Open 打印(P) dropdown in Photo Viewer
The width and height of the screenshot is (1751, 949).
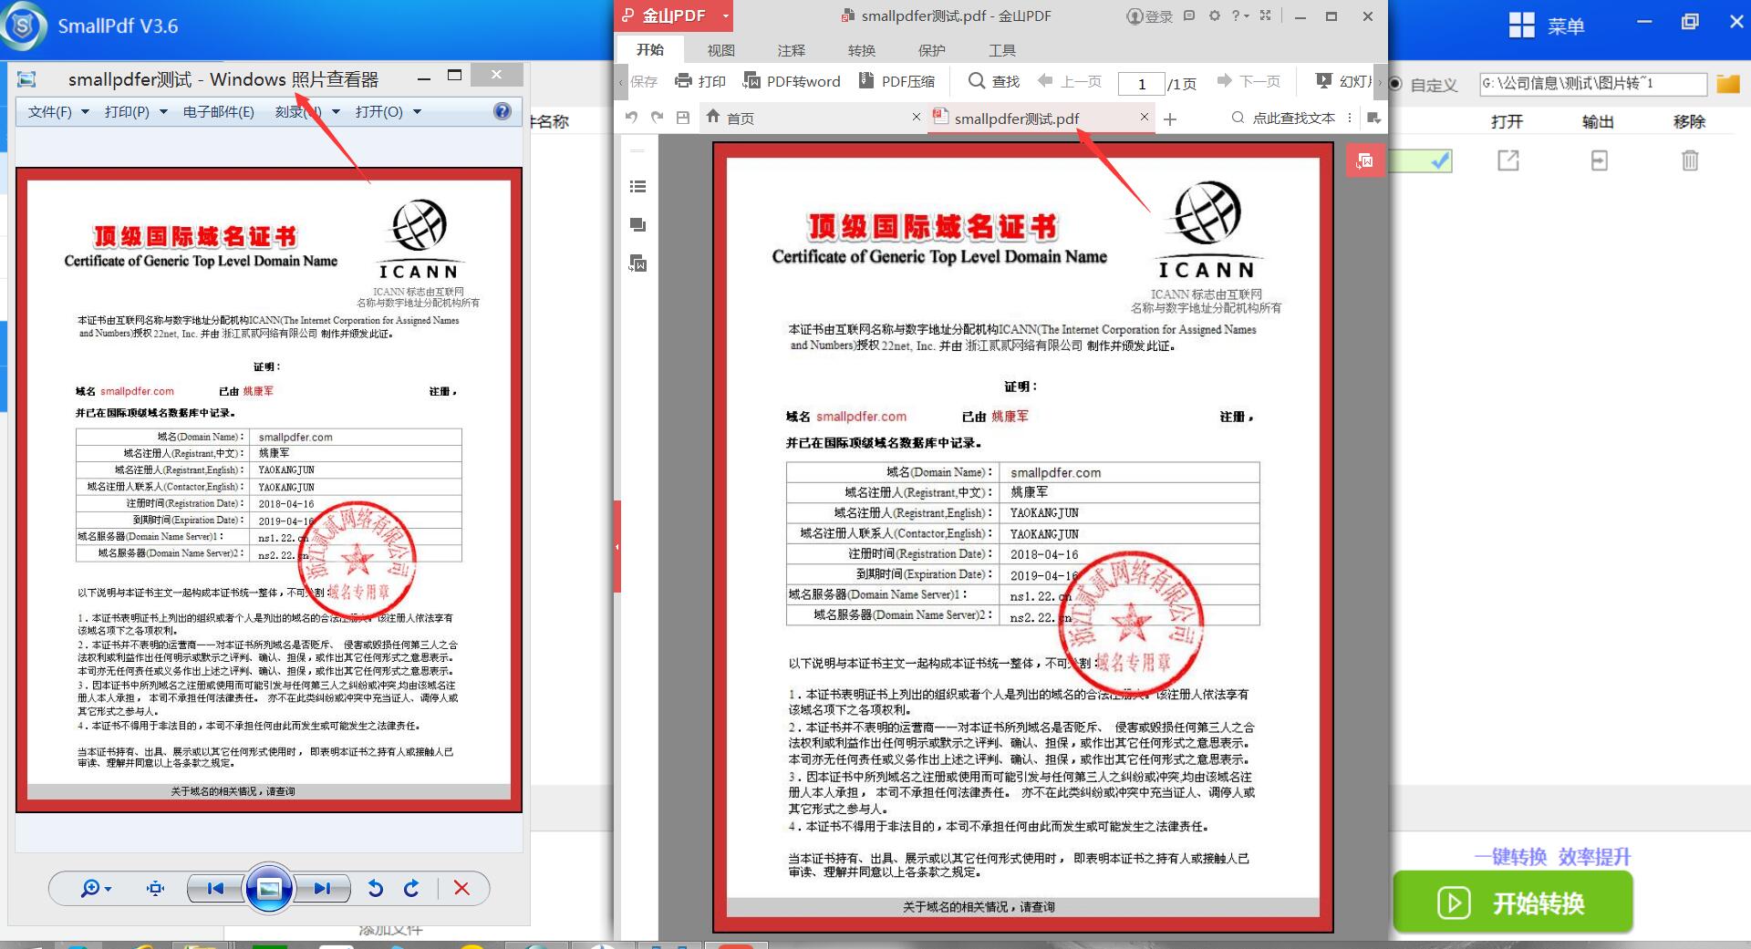(136, 112)
